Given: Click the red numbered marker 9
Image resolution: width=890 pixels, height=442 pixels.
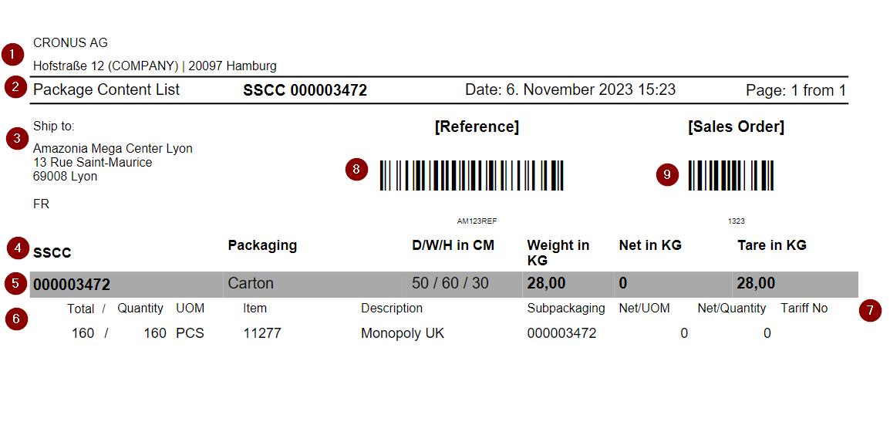Looking at the screenshot, I should coord(668,175).
